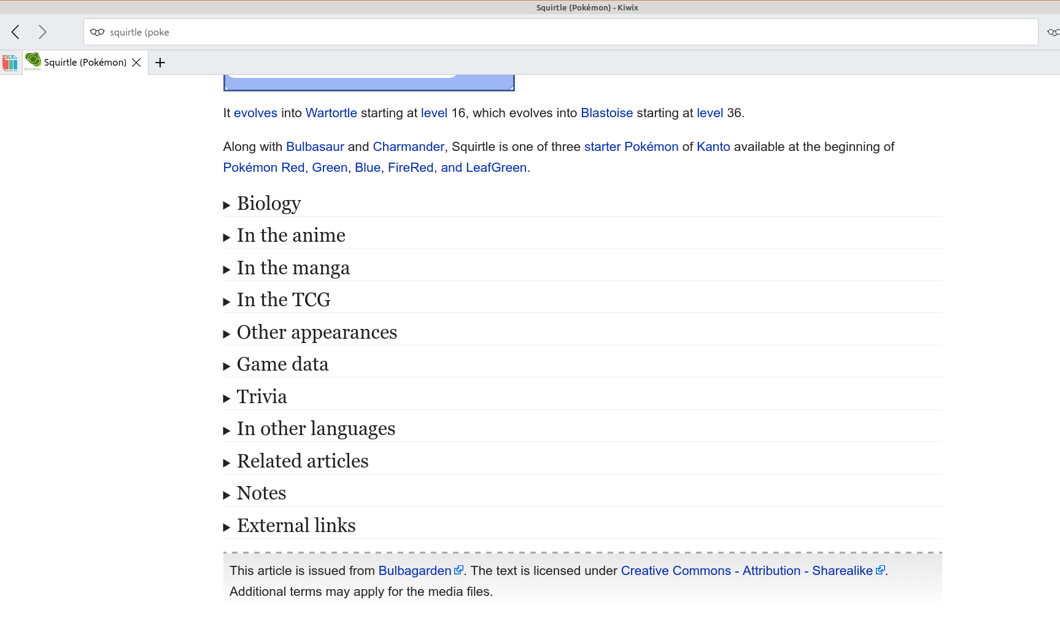Click the back navigation arrow
This screenshot has height=629, width=1060.
tap(15, 32)
